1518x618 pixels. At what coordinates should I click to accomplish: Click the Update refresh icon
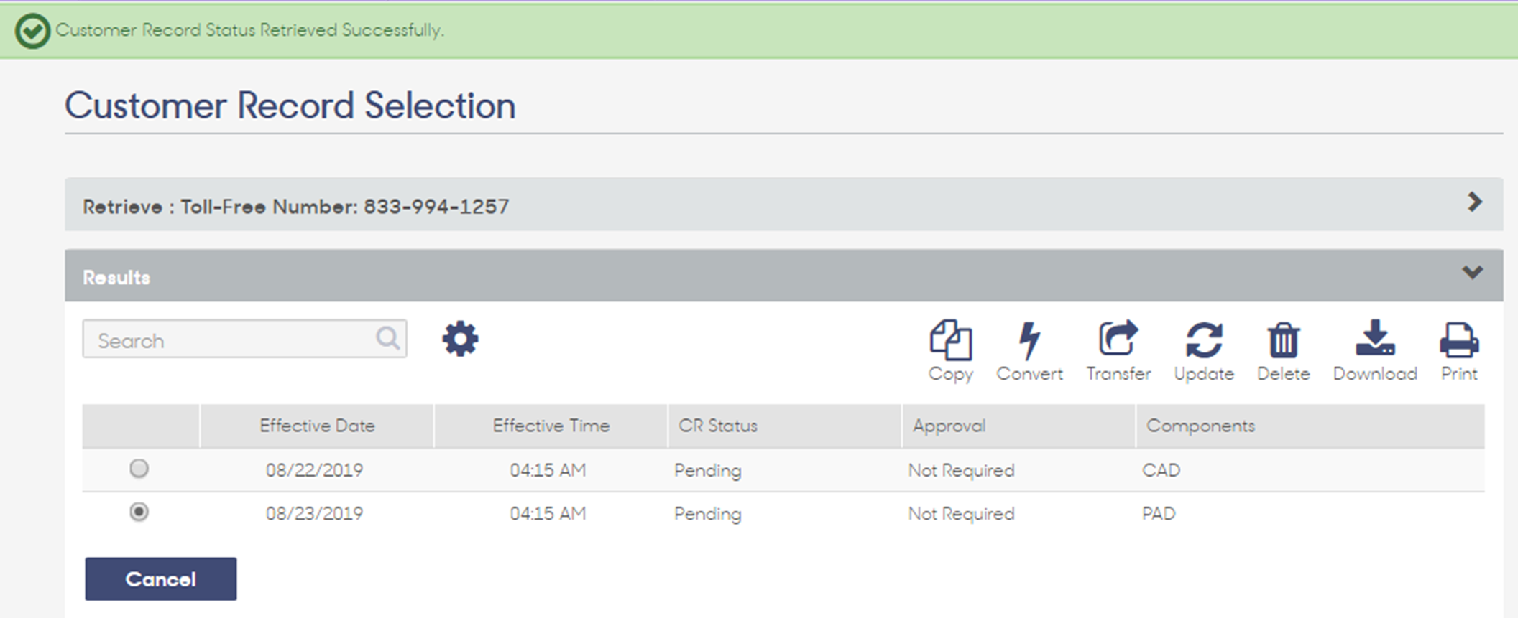(x=1204, y=340)
